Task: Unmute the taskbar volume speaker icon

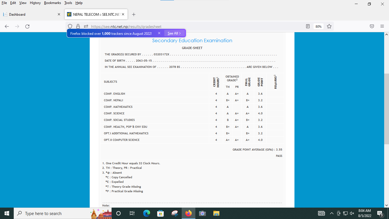Action: coord(352,213)
